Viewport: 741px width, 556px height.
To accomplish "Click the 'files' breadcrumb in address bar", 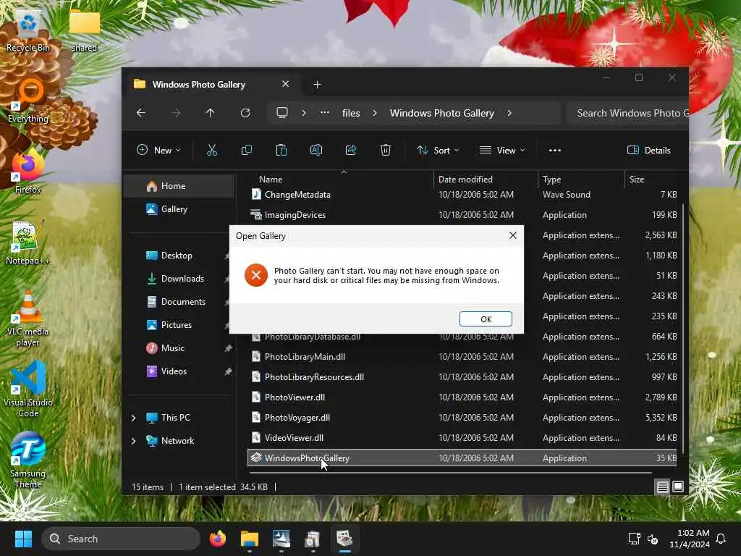I will 351,113.
